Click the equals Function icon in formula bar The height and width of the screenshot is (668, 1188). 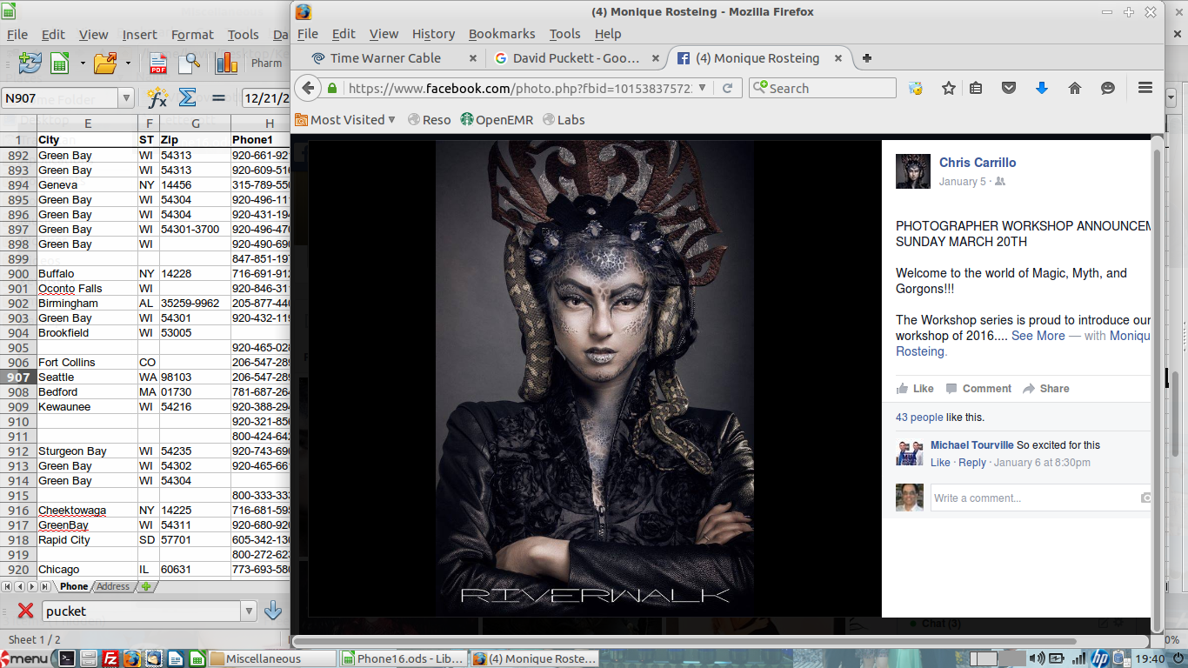218,98
